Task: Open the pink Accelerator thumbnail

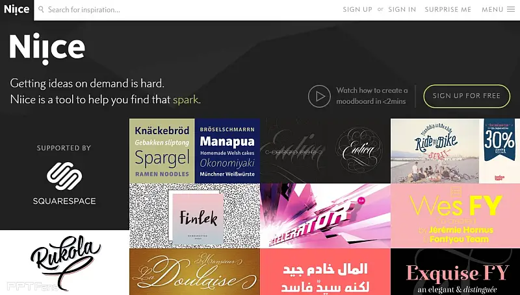Action: click(x=326, y=216)
